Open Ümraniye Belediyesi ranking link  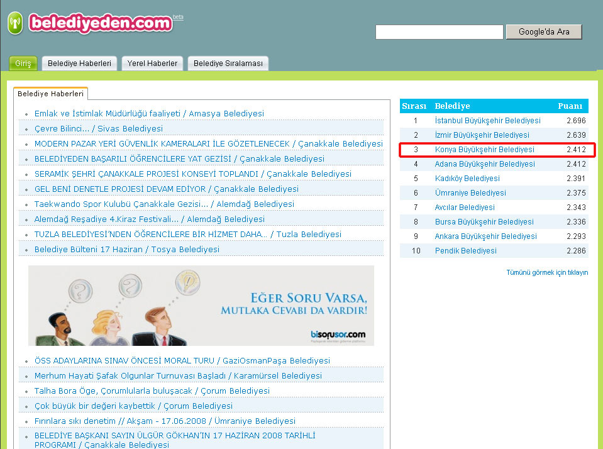point(470,193)
